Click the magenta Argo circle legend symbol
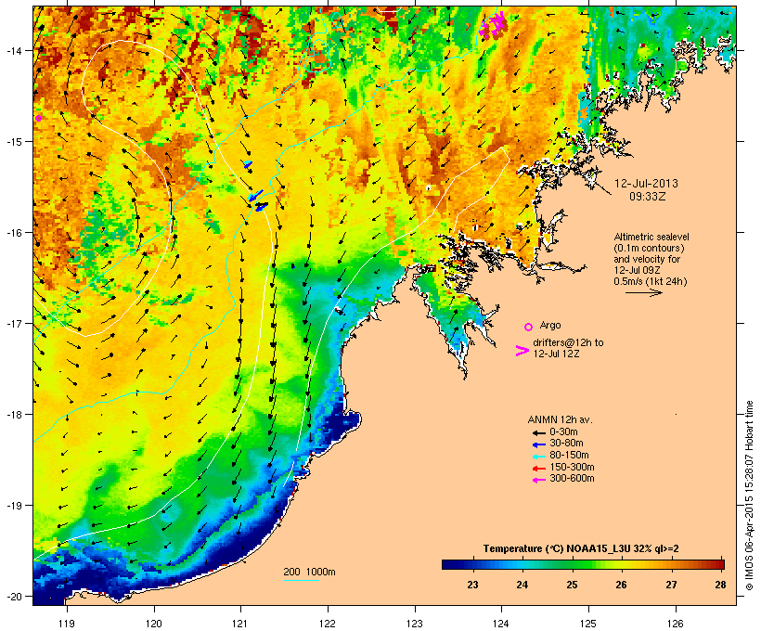761x631 pixels. pos(529,327)
